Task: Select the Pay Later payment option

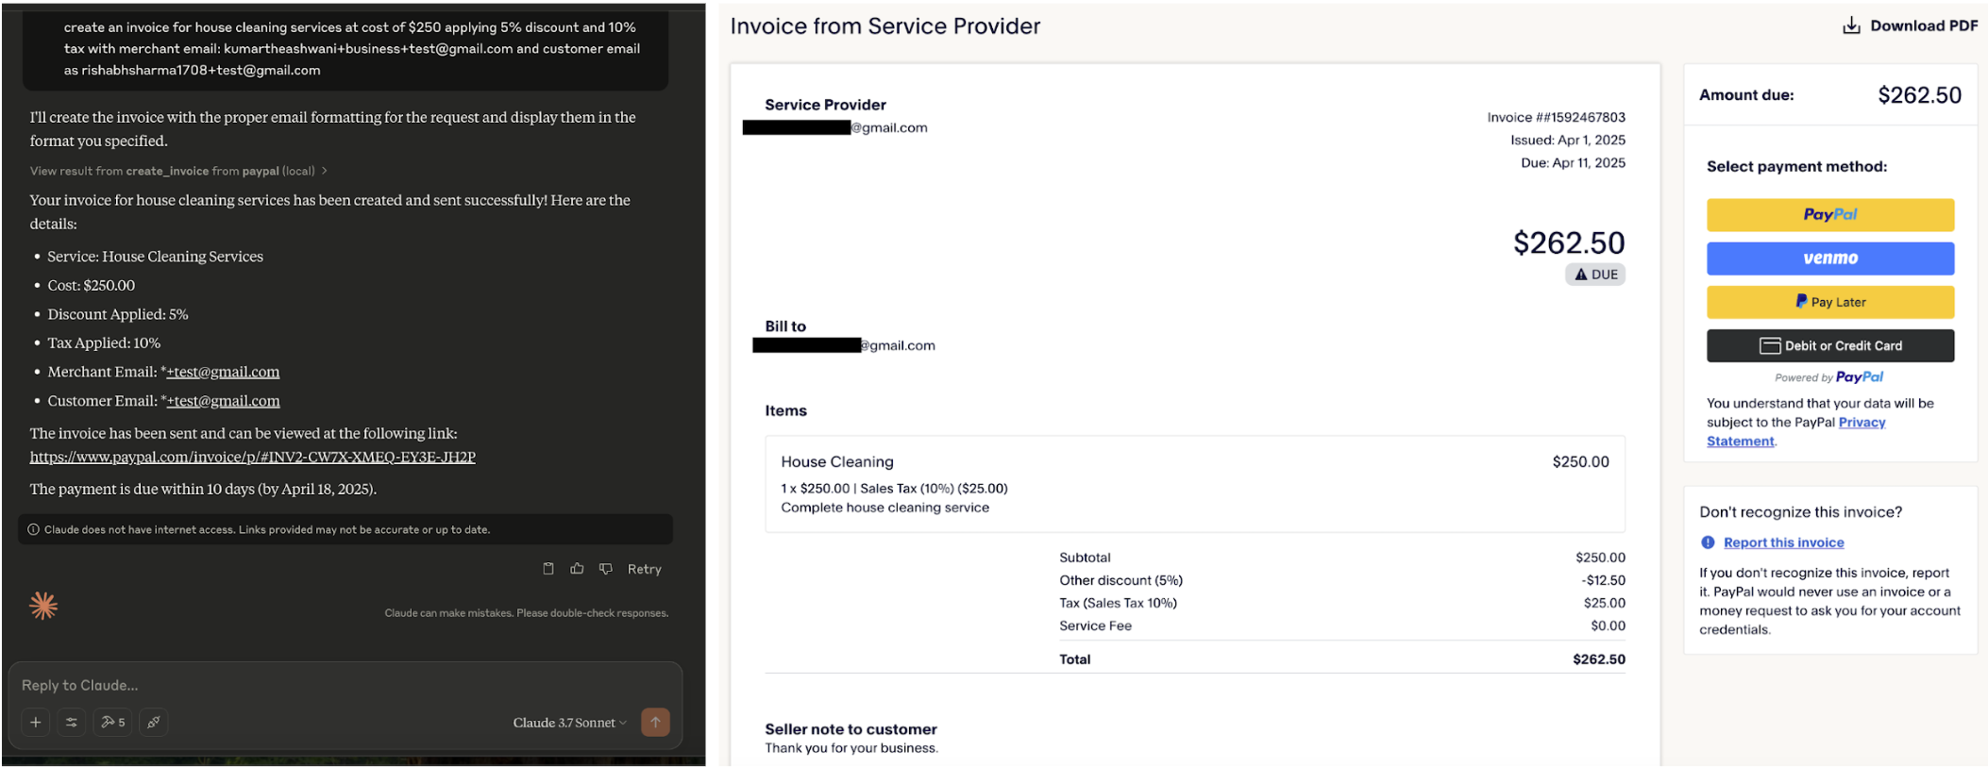Action: 1829,302
